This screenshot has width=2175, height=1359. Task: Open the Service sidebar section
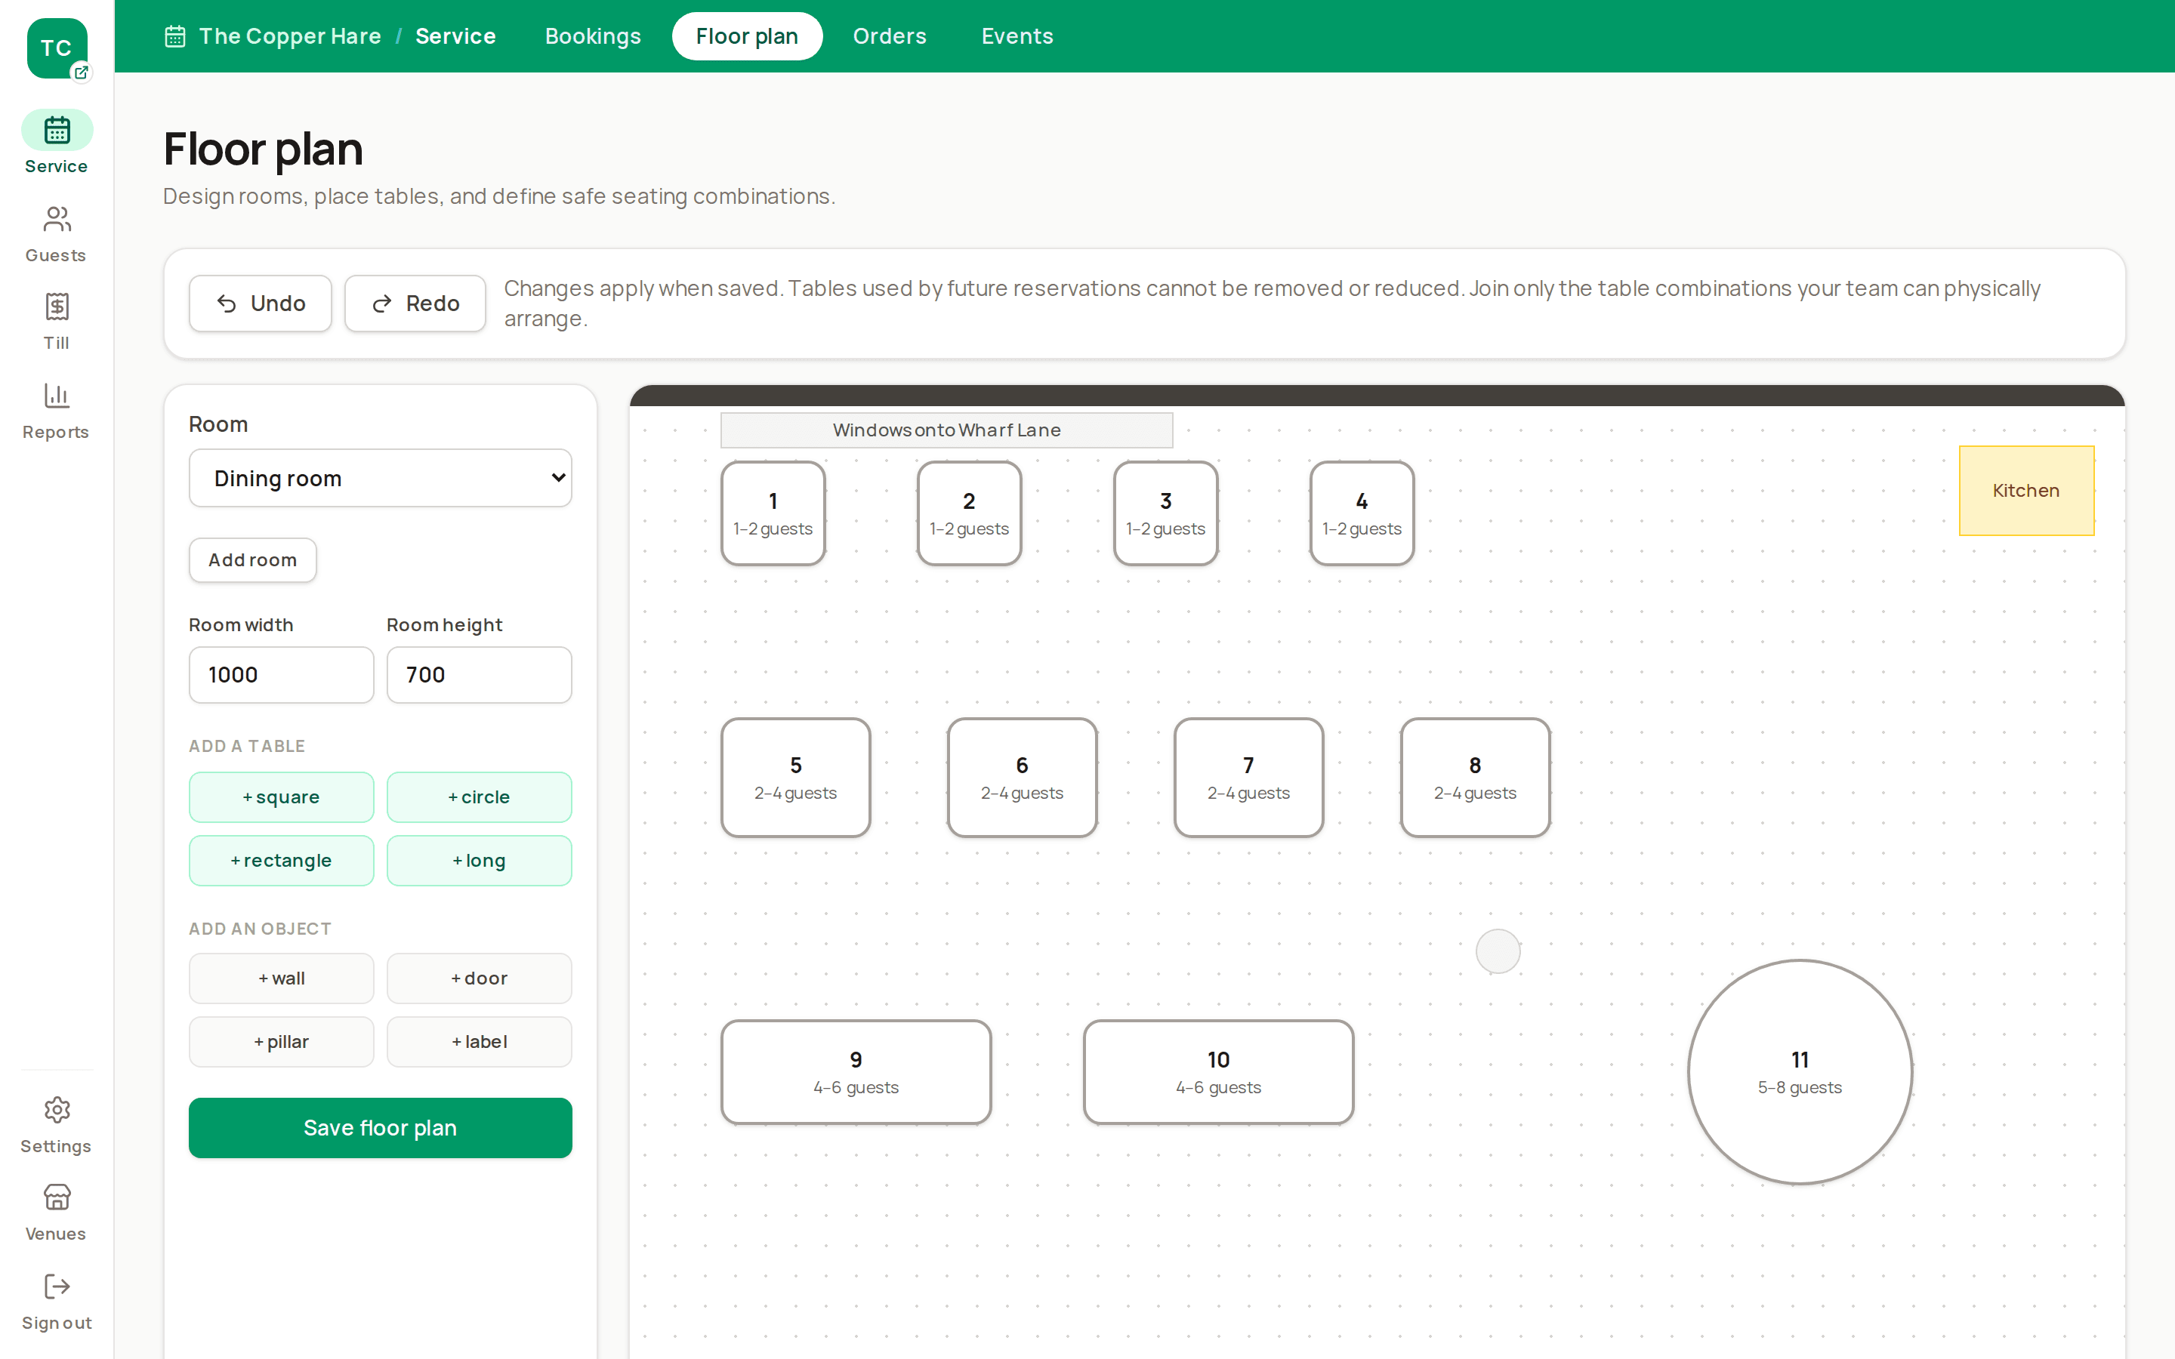[x=57, y=143]
